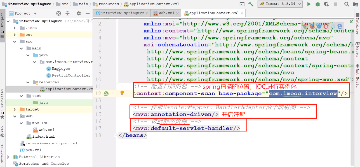Screen dimensions: 360x167
Task: Click the Build project hammer icon
Action: point(251,4)
